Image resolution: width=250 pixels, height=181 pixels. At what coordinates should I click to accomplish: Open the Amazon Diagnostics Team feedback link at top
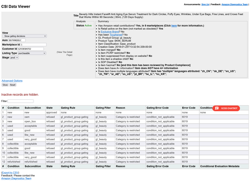(x=234, y=4)
